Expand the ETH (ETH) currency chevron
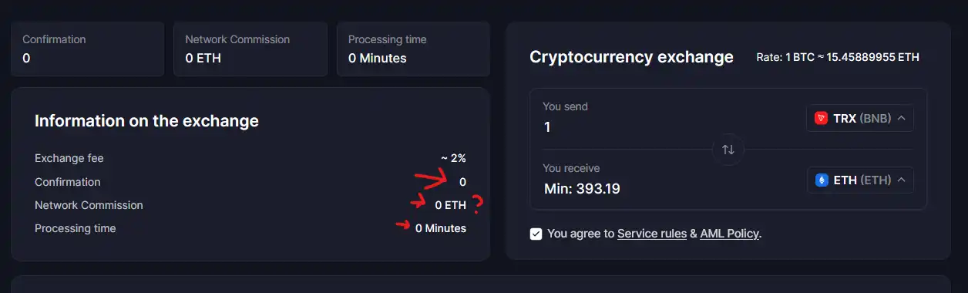 [x=901, y=180]
